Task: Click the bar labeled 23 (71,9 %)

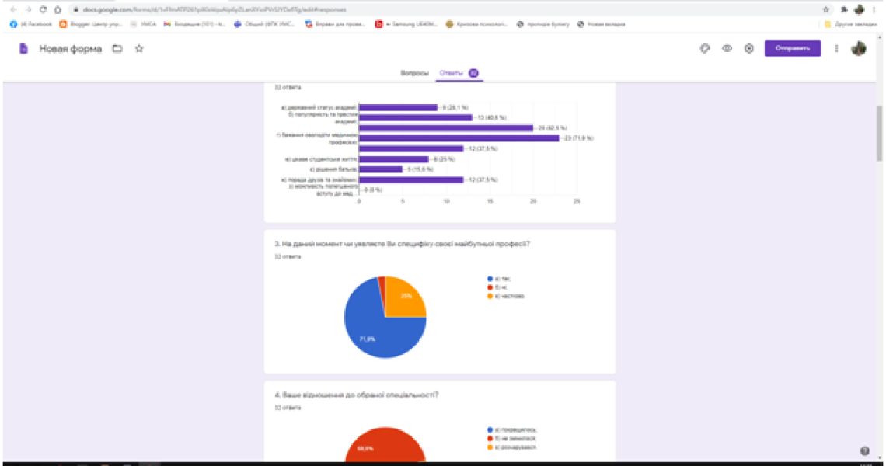Action: 459,138
